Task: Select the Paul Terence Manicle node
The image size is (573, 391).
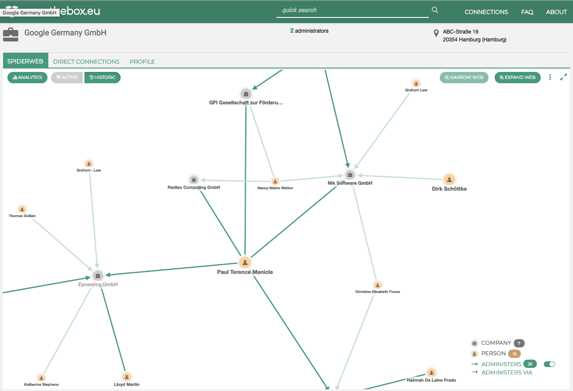Action: (x=245, y=262)
